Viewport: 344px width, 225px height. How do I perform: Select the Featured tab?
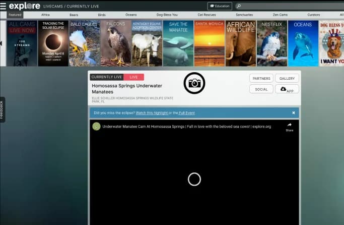click(x=15, y=15)
